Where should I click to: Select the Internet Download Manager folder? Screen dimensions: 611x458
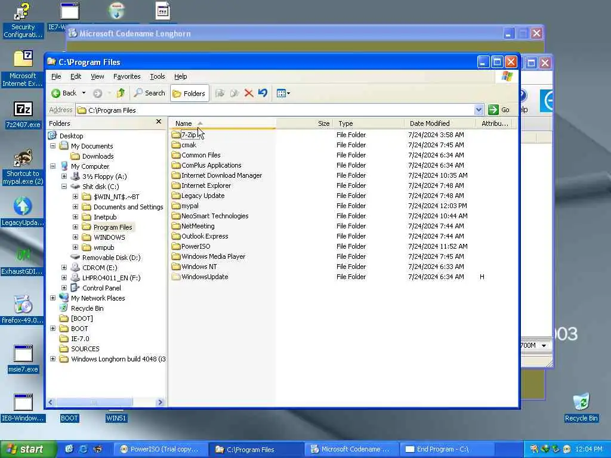(x=217, y=175)
